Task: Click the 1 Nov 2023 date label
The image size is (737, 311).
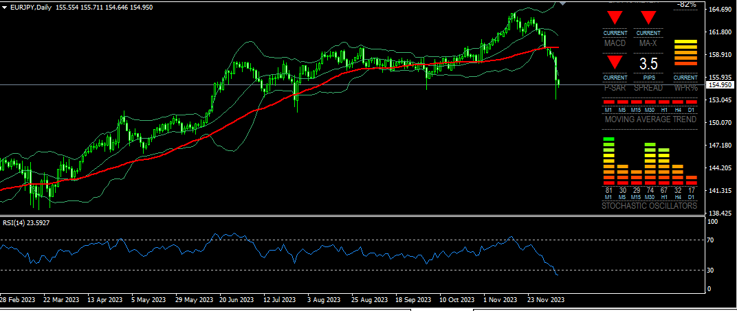Action: 500,299
